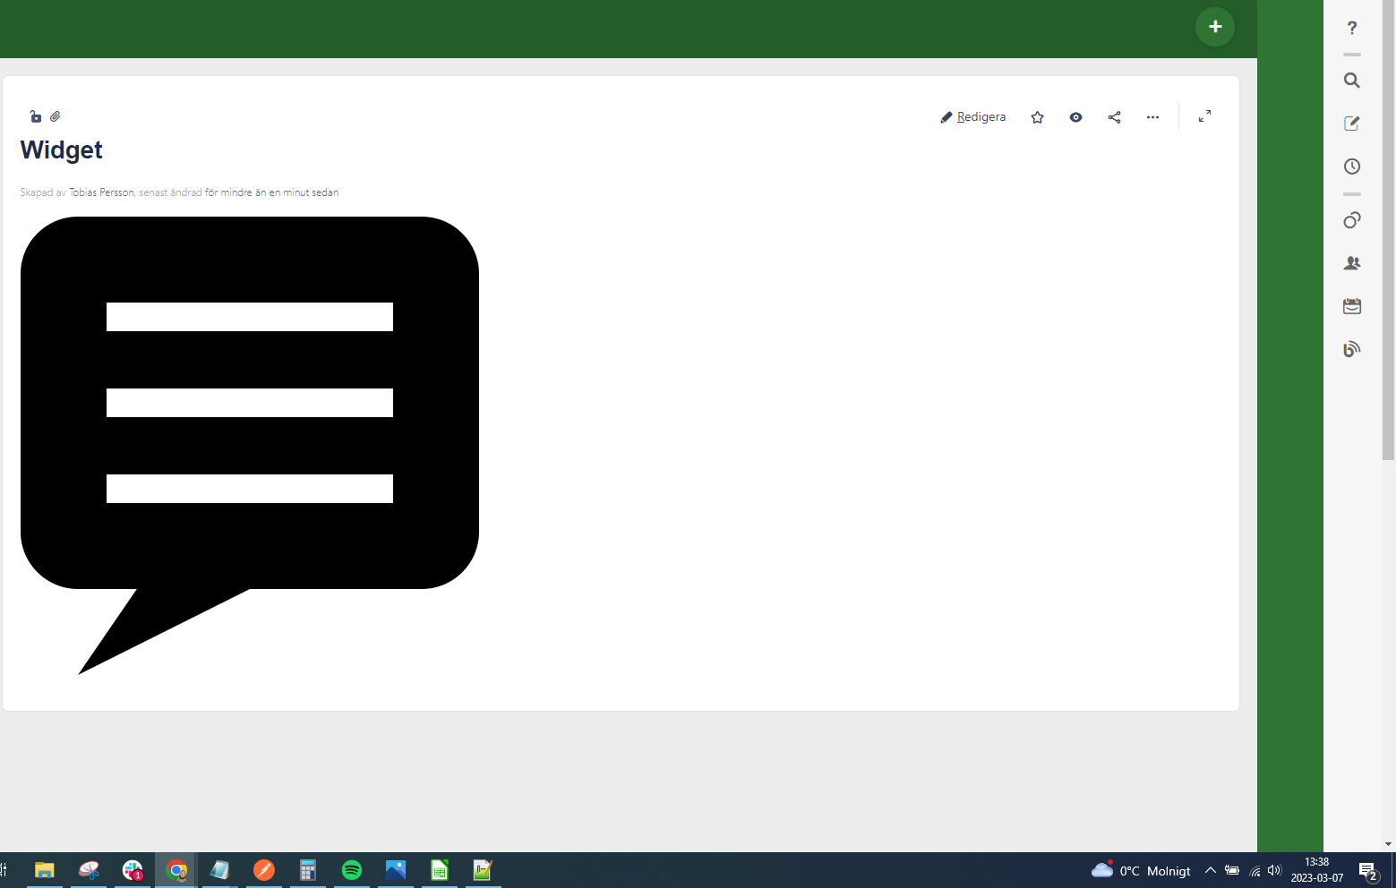
Task: Open recent history clock icon
Action: click(1352, 166)
